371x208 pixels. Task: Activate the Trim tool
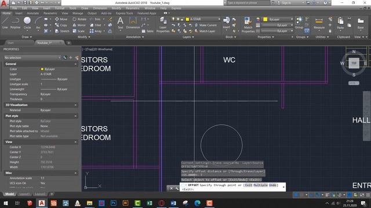pos(95,19)
